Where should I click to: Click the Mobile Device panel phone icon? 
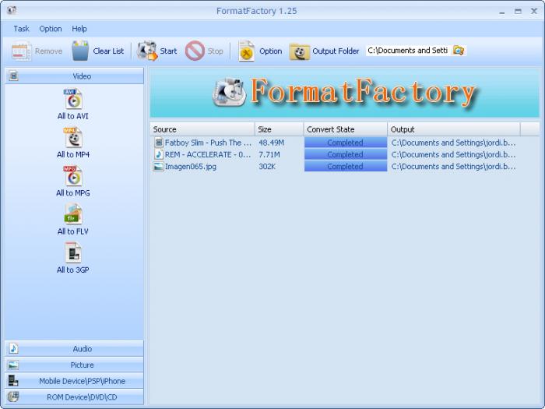[13, 381]
